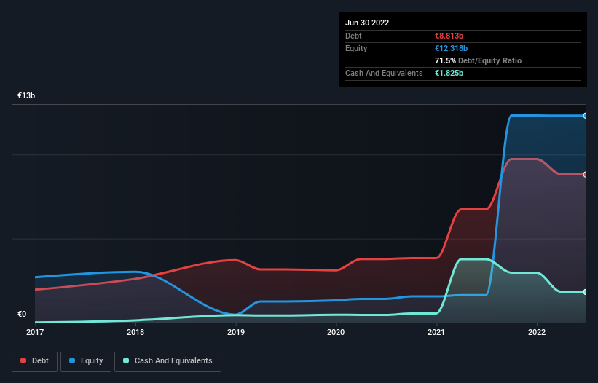The height and width of the screenshot is (383, 598).
Task: Click the blue Equity legend dot
Action: tap(72, 360)
